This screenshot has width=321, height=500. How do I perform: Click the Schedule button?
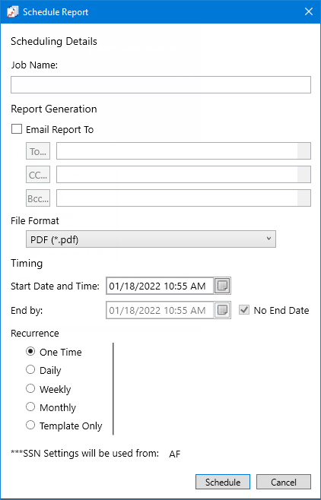point(223,482)
